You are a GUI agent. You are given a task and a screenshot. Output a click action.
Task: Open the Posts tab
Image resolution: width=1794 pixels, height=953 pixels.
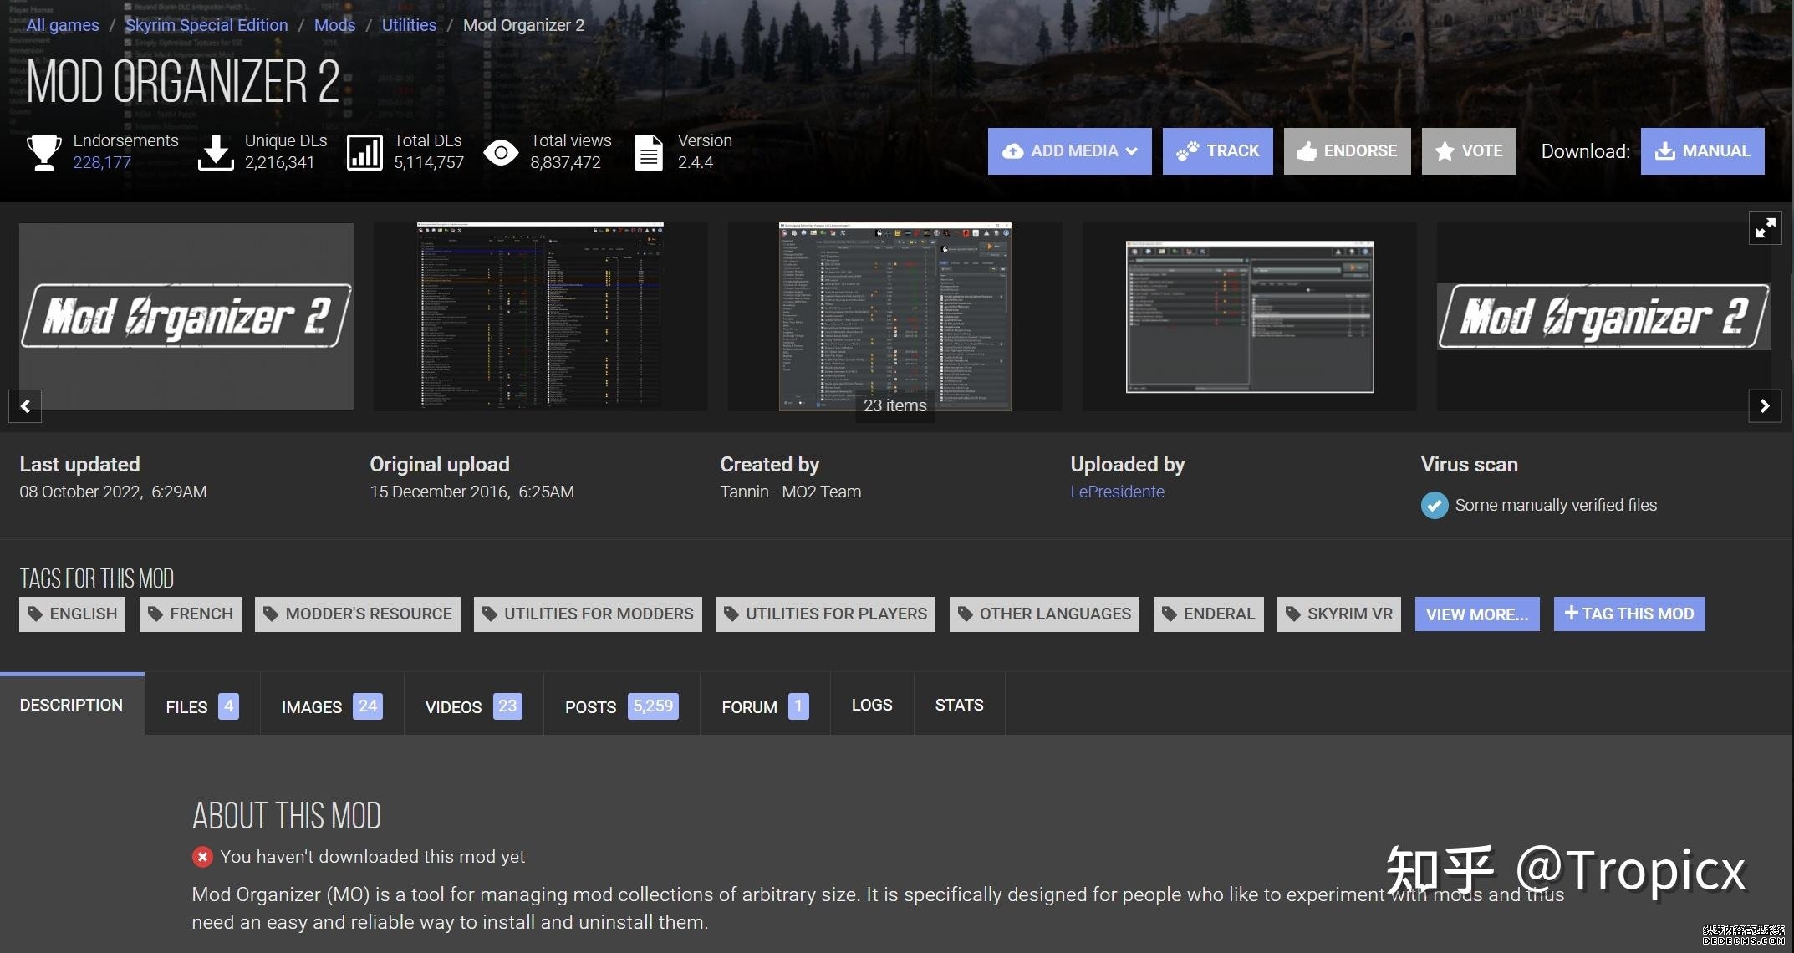tap(620, 706)
